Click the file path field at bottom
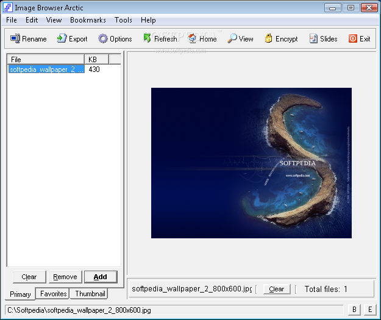Screen dimensions: 381x320 (174, 310)
